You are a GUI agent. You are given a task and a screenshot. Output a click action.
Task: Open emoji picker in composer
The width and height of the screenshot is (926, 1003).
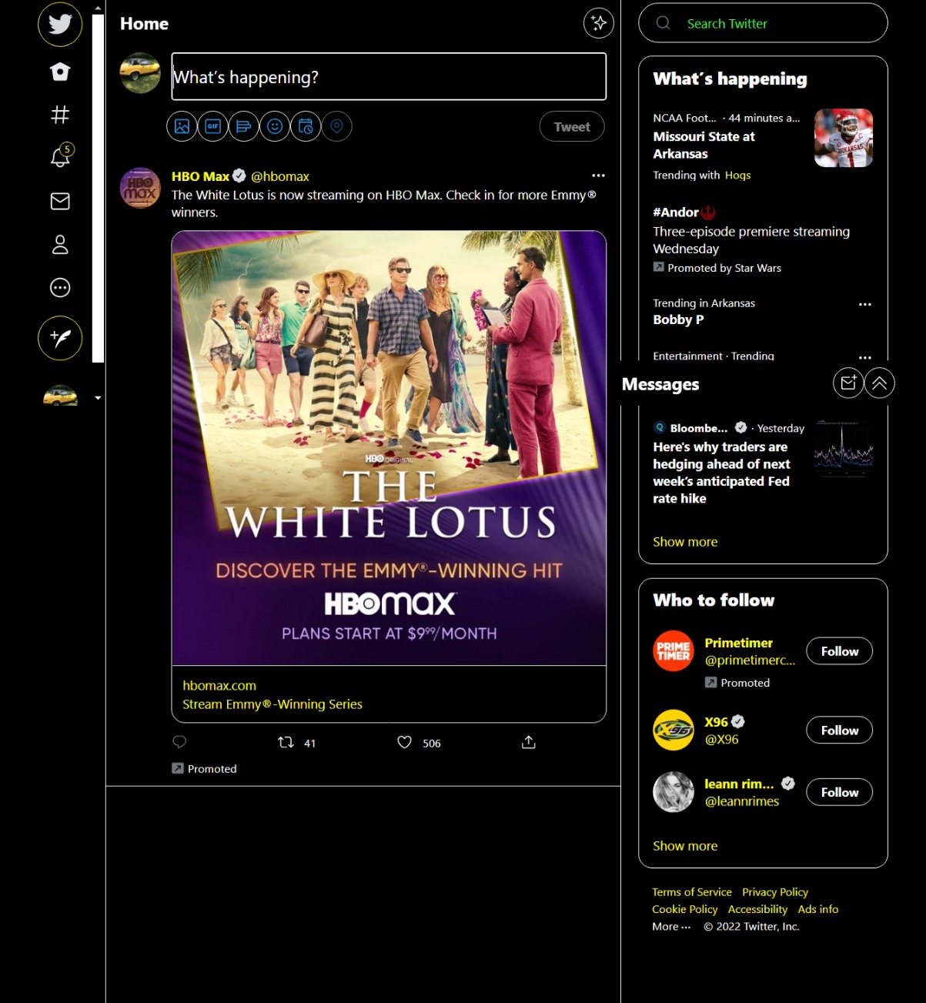pos(275,126)
